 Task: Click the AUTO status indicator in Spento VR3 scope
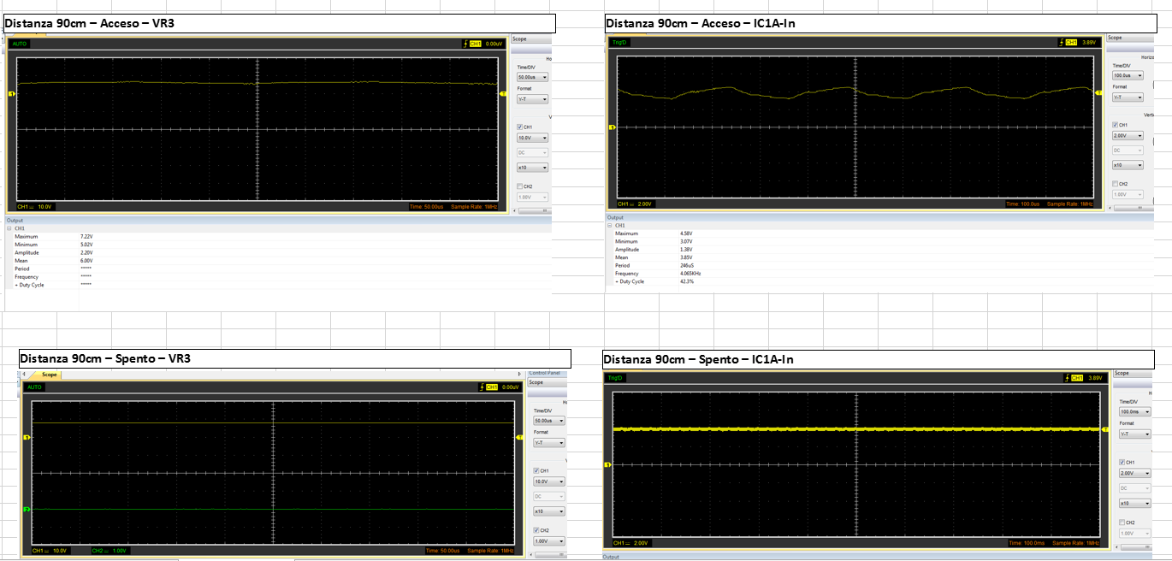[x=34, y=387]
